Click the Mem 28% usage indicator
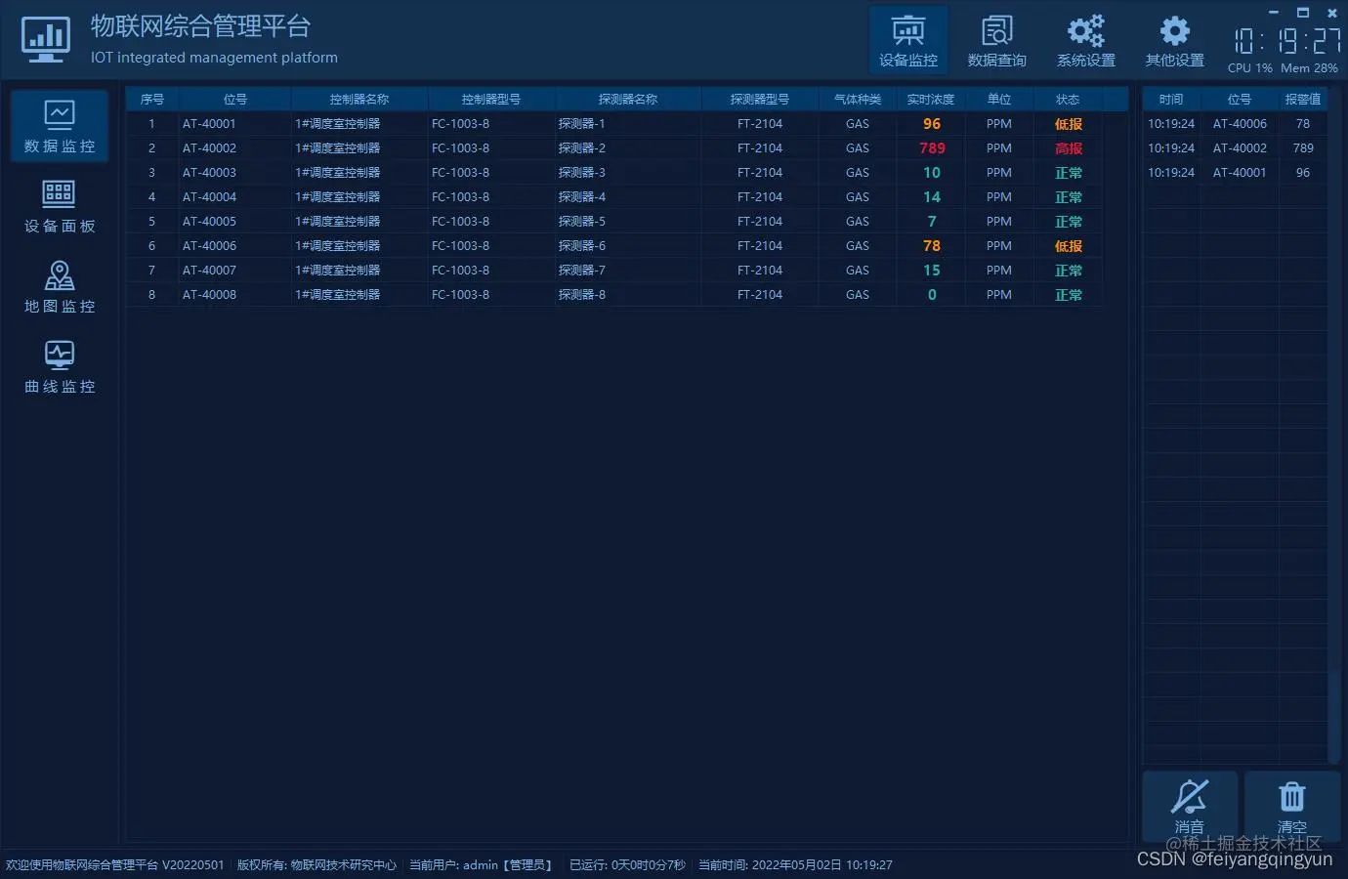 click(x=1309, y=68)
